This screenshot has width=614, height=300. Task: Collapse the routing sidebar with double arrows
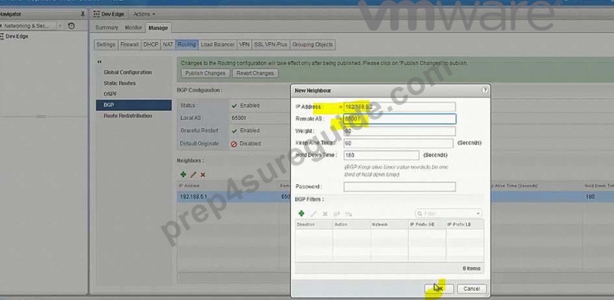click(x=99, y=62)
